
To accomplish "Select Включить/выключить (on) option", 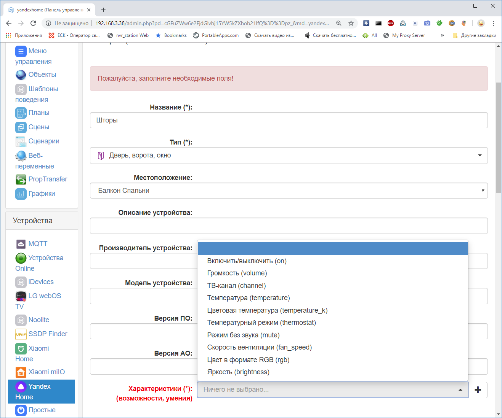I will tap(333, 261).
